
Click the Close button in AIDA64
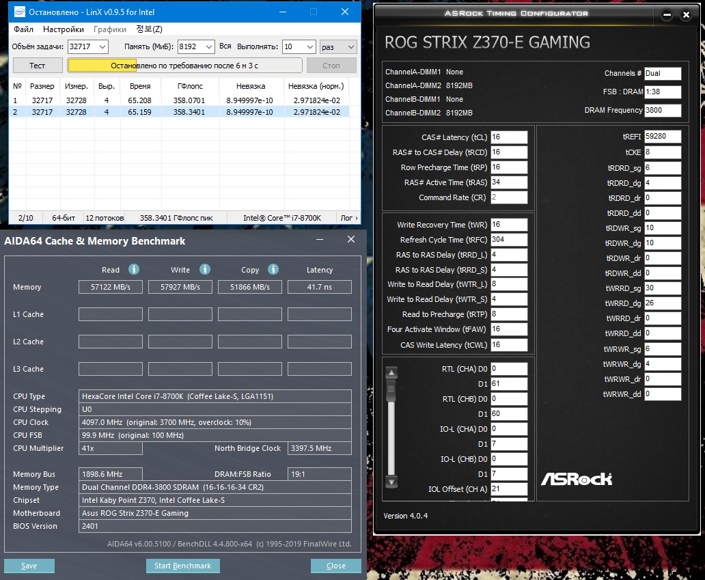[336, 566]
